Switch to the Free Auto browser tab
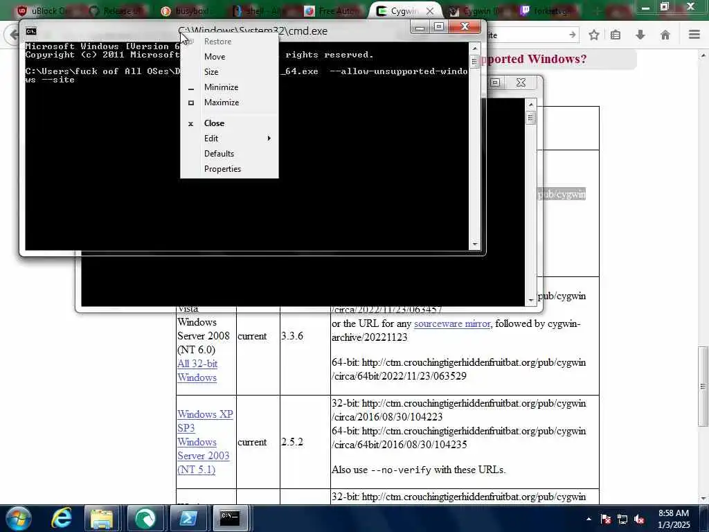Screen dimensions: 709x532 (332, 11)
